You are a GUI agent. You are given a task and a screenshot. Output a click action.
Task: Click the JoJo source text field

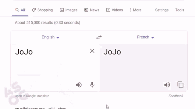pos(50,62)
